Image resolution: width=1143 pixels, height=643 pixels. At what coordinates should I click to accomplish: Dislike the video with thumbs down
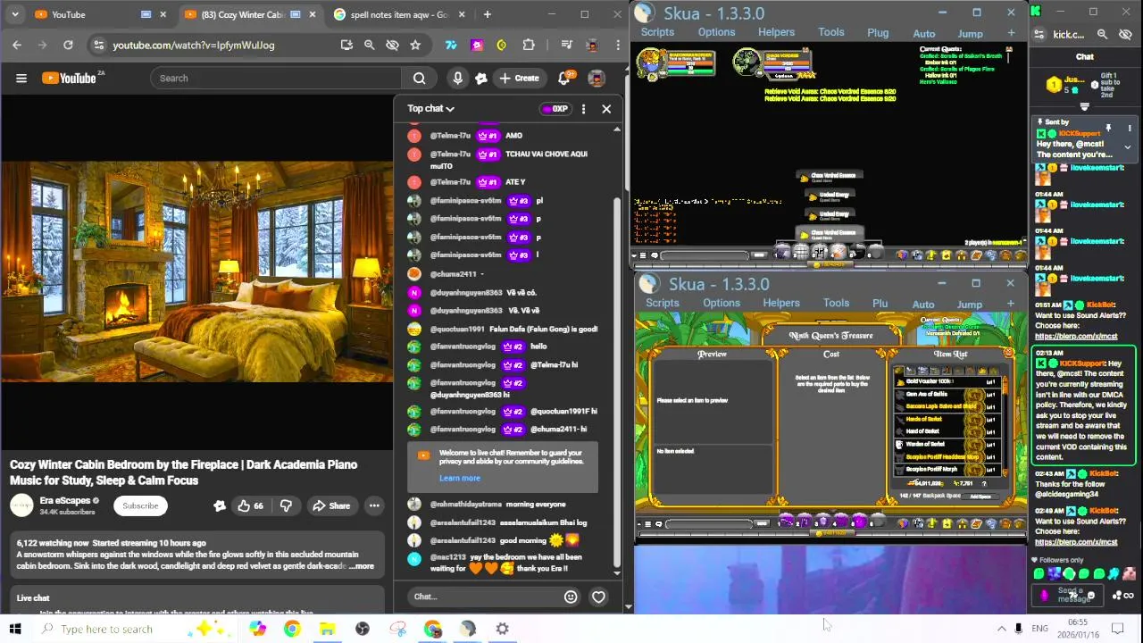click(x=286, y=505)
